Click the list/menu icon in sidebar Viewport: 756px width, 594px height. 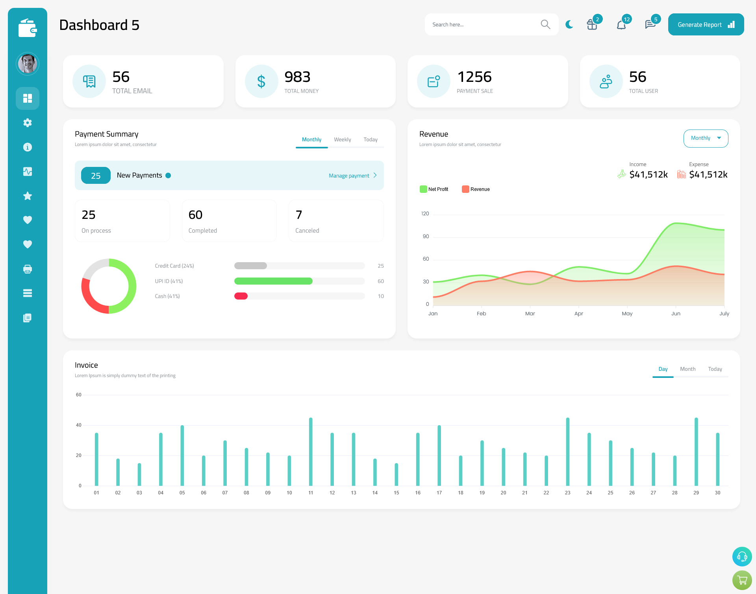pos(28,293)
